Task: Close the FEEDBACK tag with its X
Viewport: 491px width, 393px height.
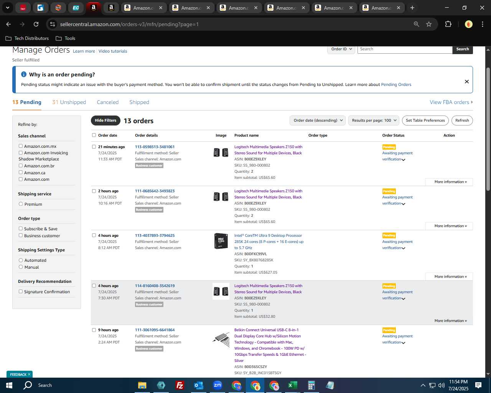Action: (x=29, y=374)
